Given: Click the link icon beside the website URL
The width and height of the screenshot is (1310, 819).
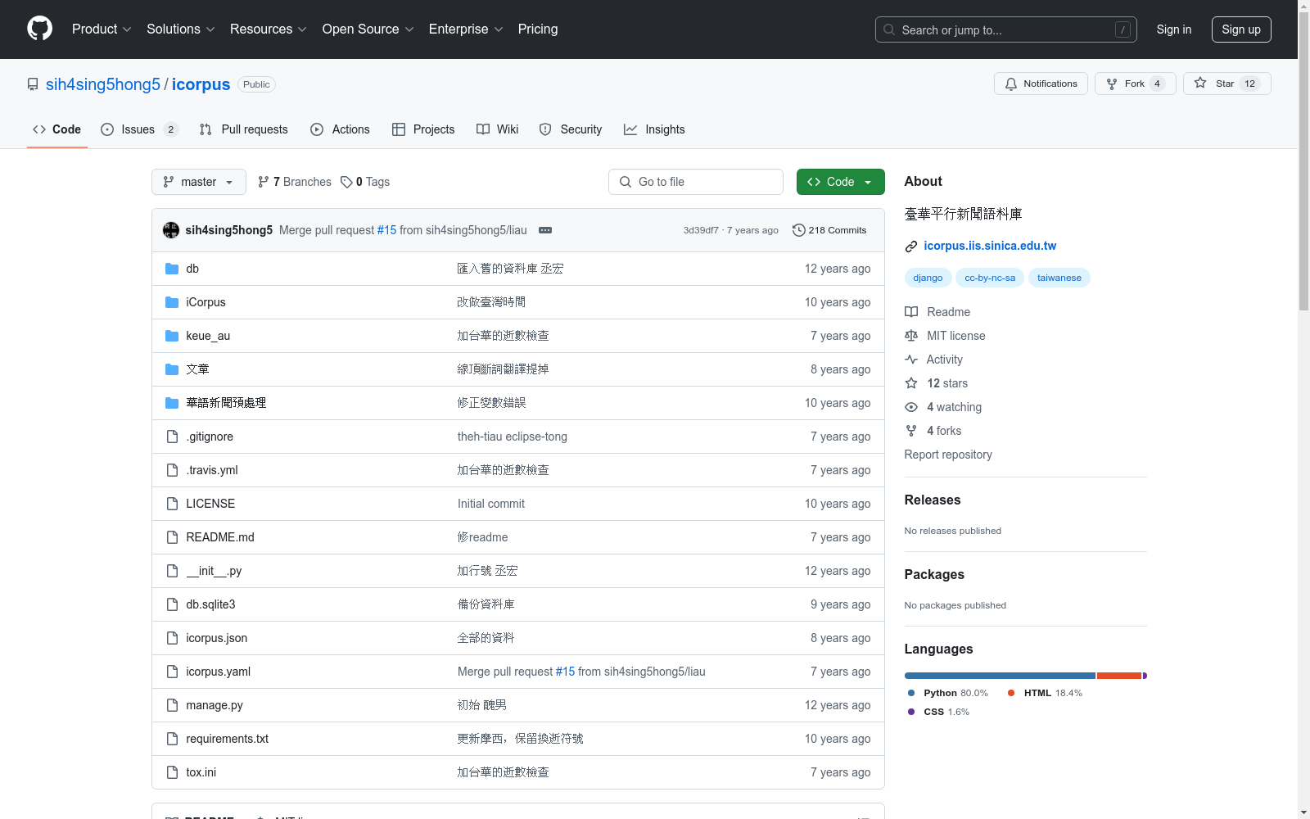Looking at the screenshot, I should 911,247.
